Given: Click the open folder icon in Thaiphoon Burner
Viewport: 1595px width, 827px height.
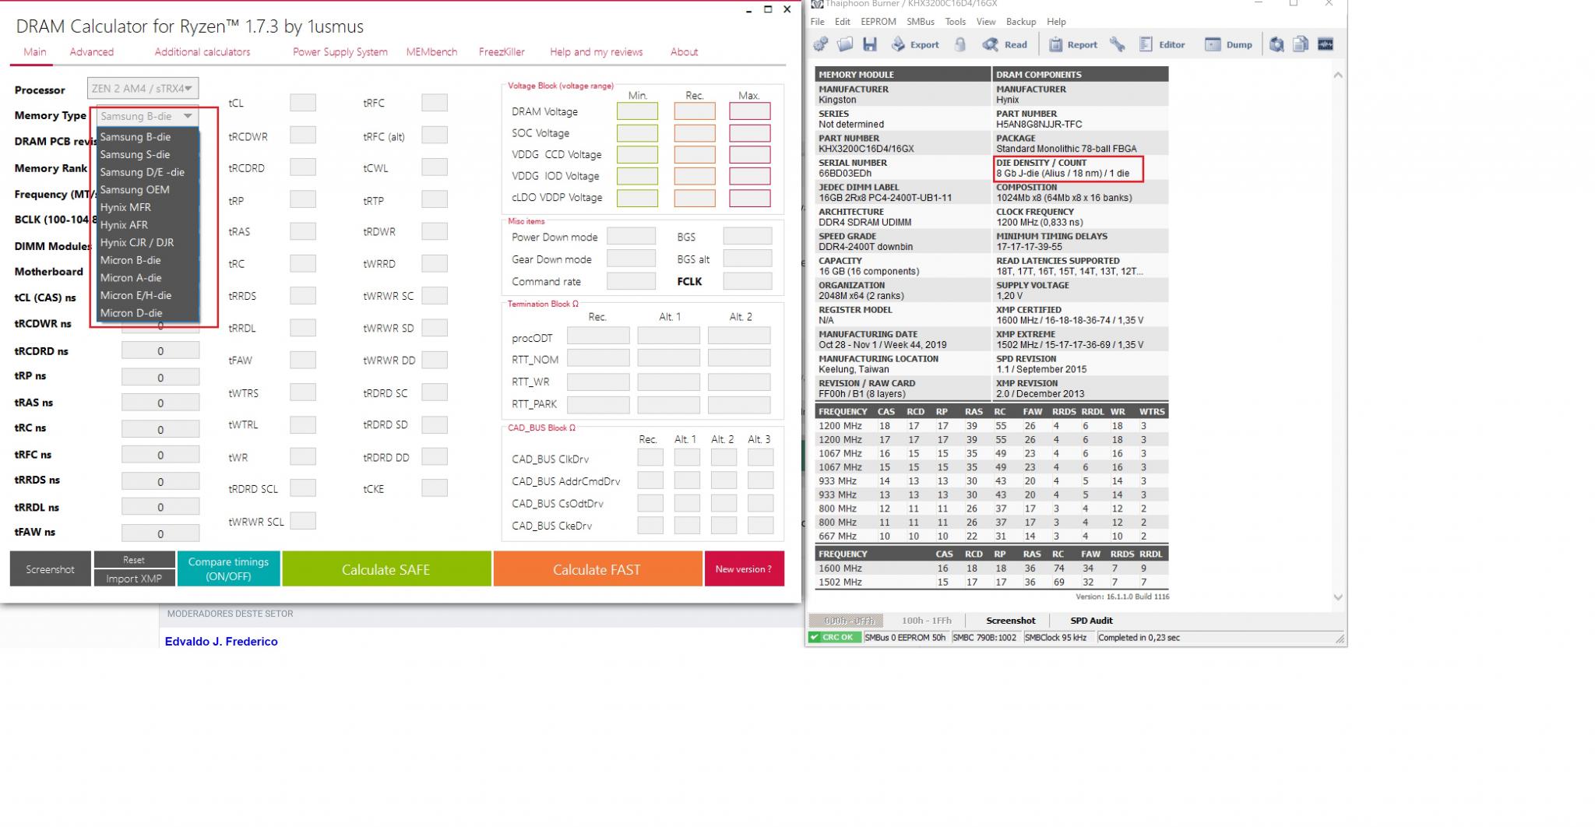Looking at the screenshot, I should click(x=845, y=44).
